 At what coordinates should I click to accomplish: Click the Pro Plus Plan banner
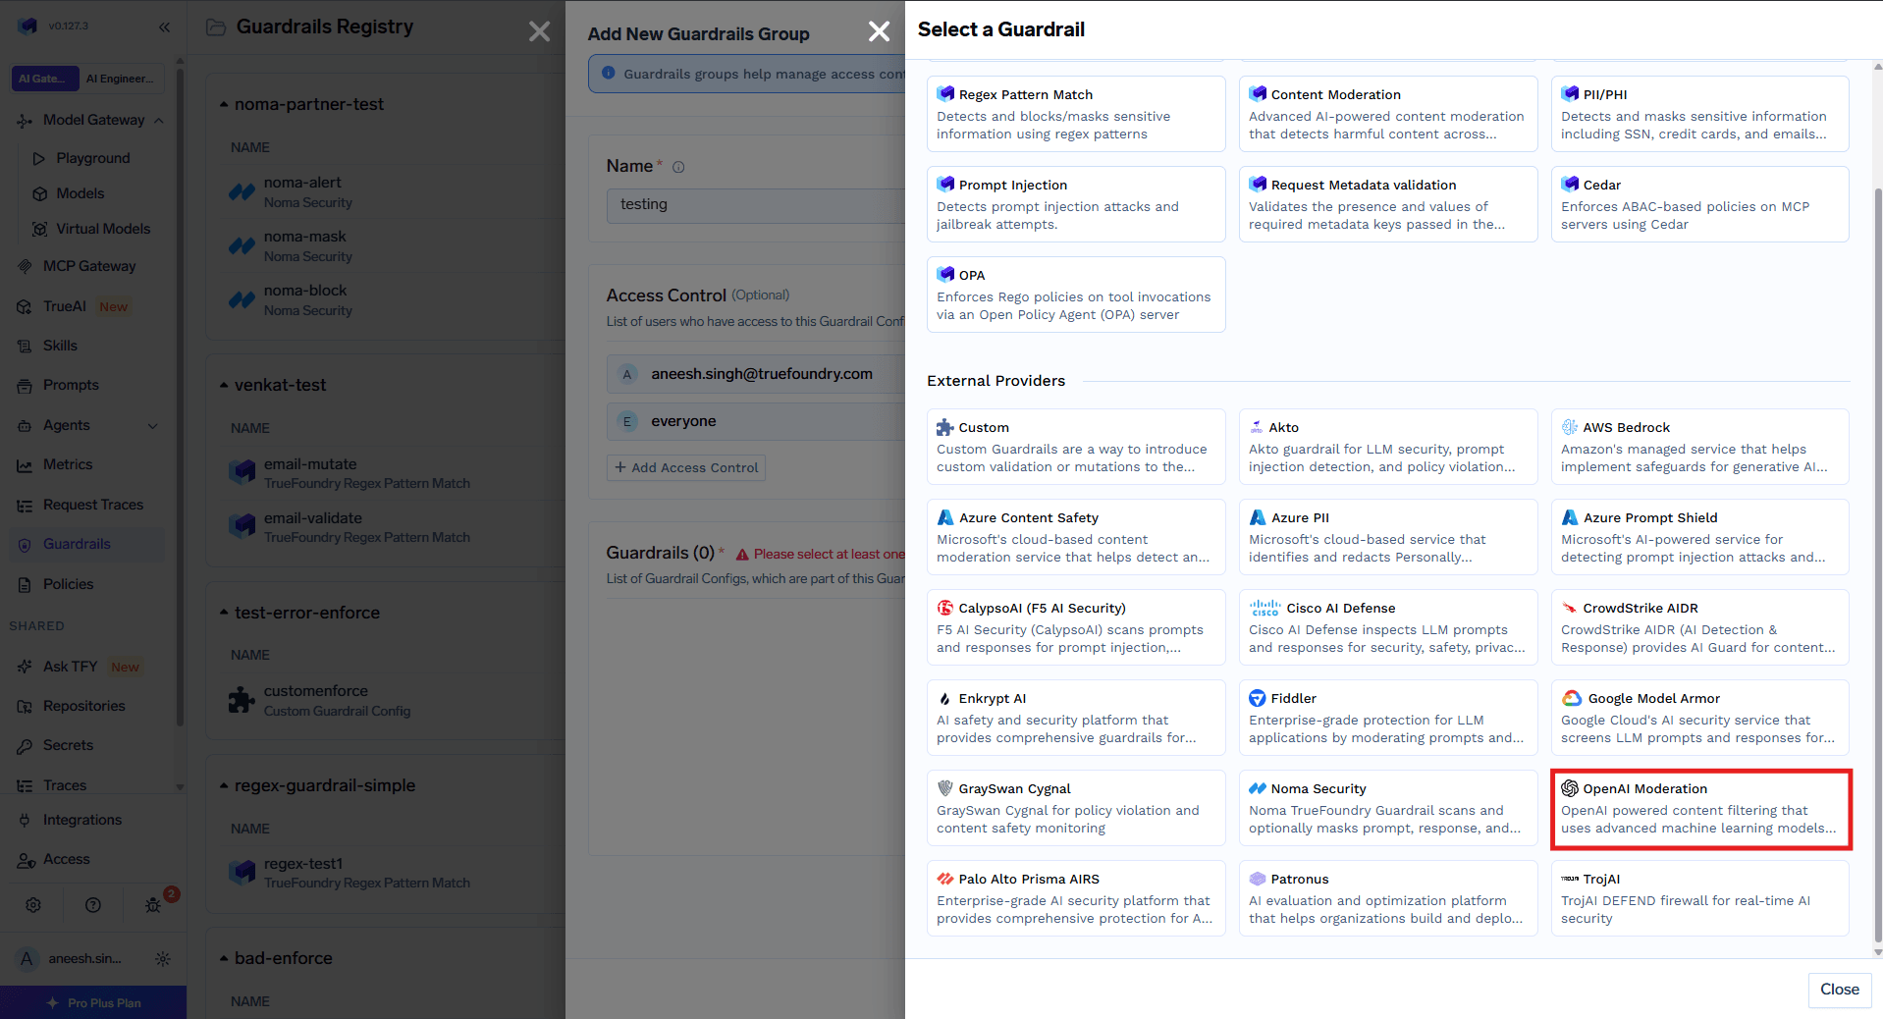(93, 1002)
